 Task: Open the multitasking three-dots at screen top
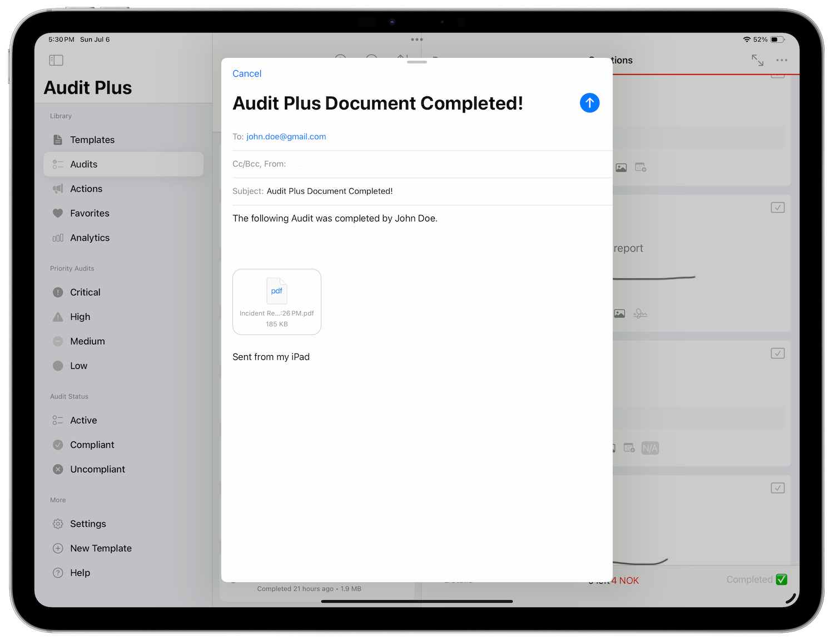[417, 40]
